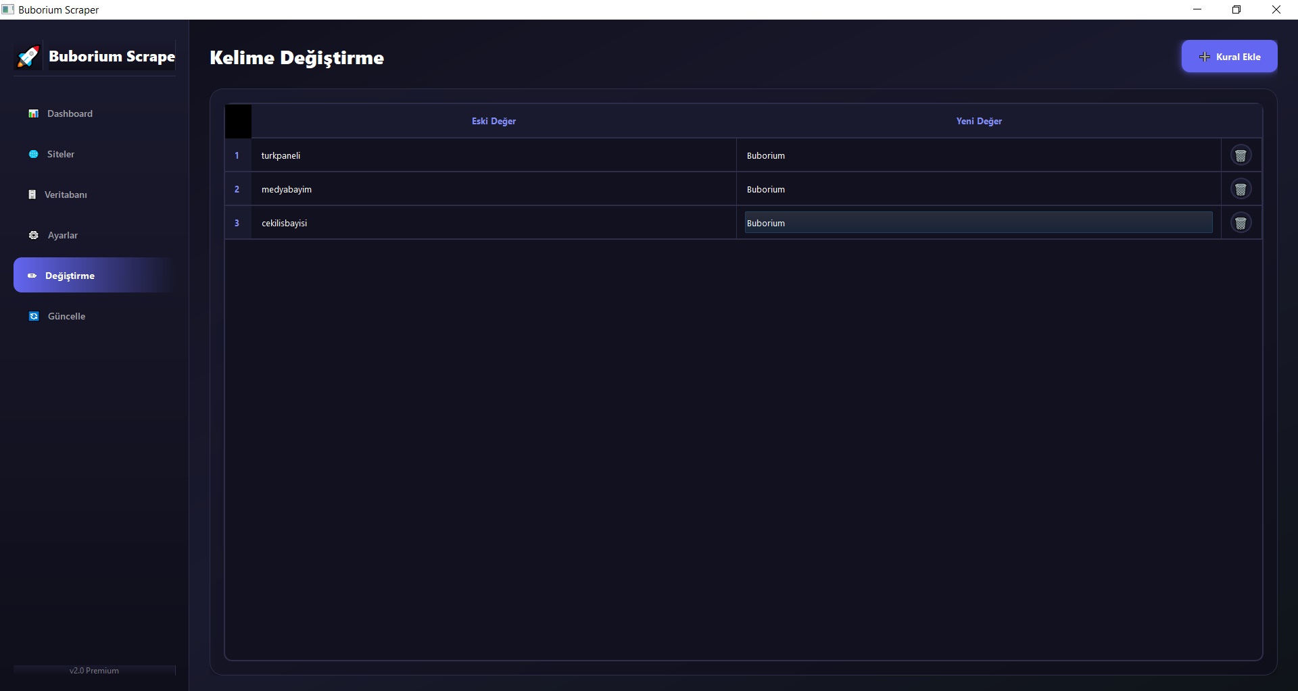Click the rocket logo icon
The width and height of the screenshot is (1298, 691).
coord(28,57)
